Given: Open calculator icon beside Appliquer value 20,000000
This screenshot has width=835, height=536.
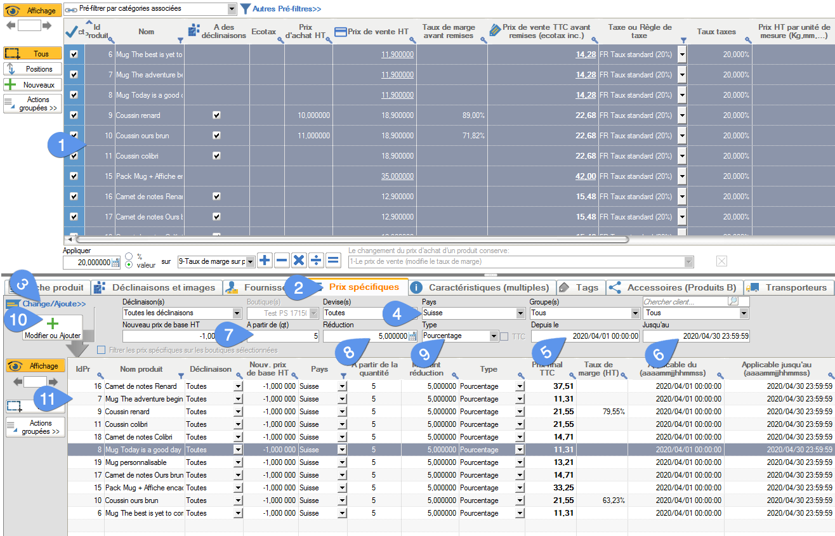Looking at the screenshot, I should pyautogui.click(x=115, y=262).
